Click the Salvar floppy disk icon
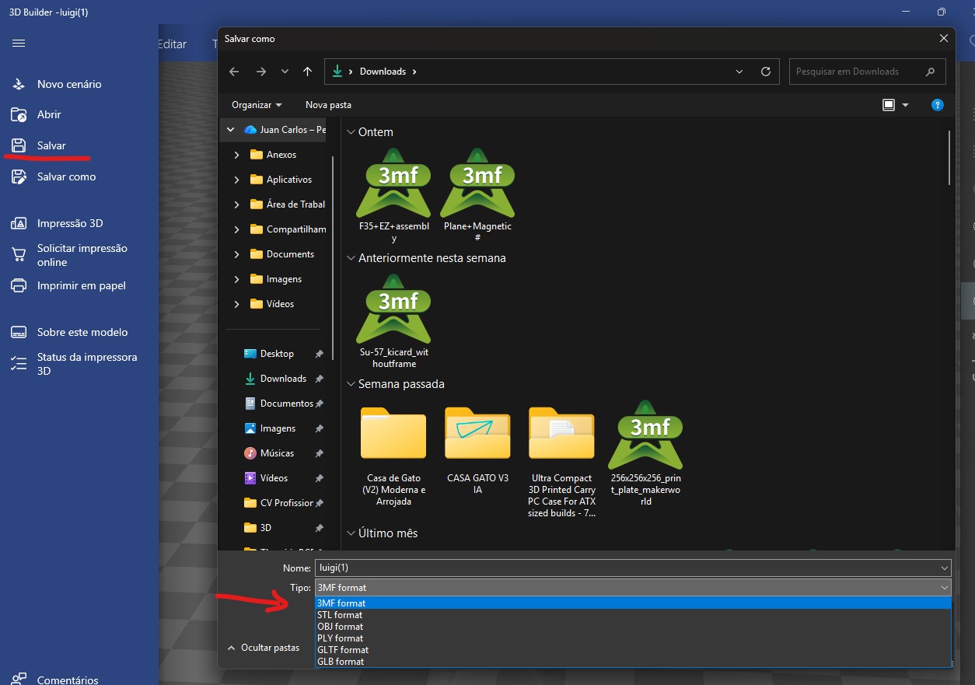The height and width of the screenshot is (685, 975). 19,145
